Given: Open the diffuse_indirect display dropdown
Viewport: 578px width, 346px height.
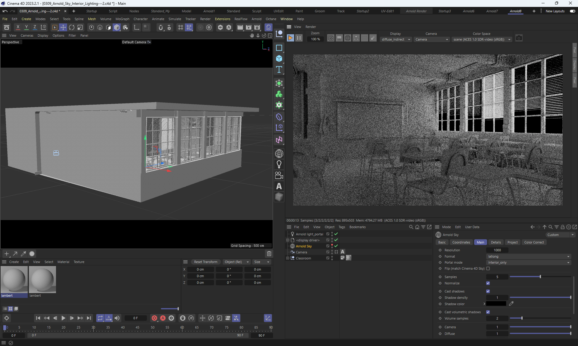Looking at the screenshot, I should coord(396,39).
